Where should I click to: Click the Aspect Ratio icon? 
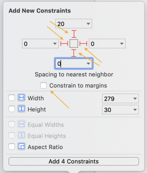click(x=21, y=146)
